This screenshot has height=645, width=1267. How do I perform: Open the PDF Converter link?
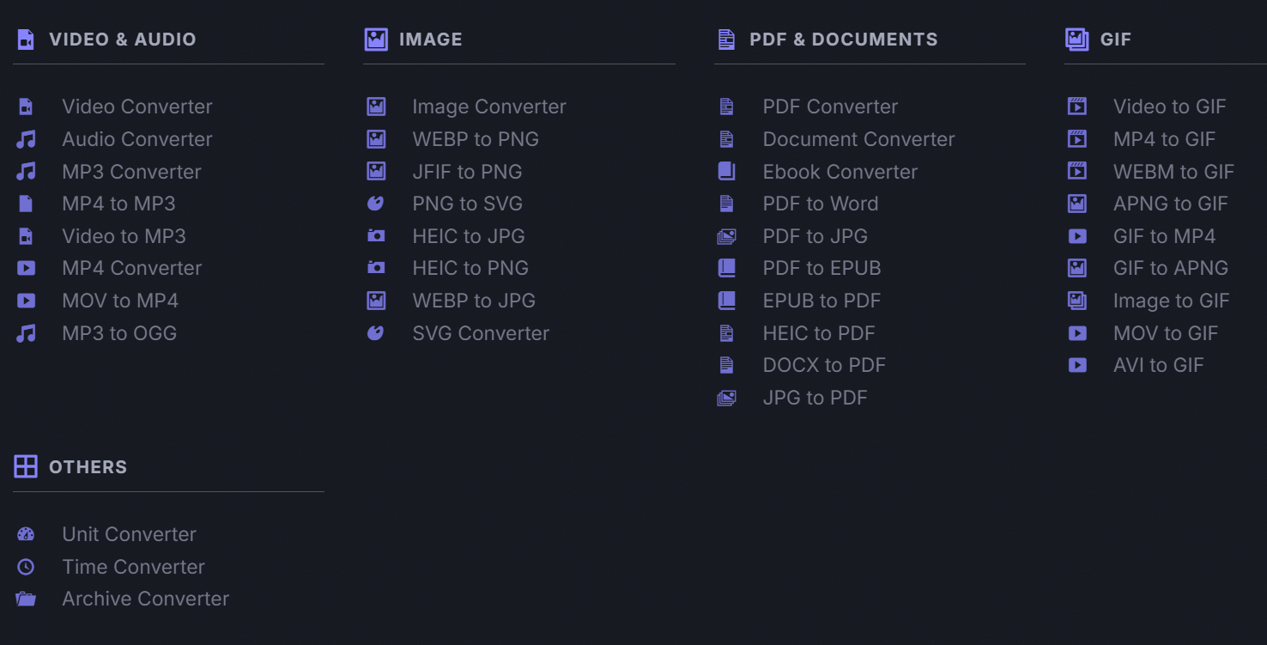click(x=830, y=106)
